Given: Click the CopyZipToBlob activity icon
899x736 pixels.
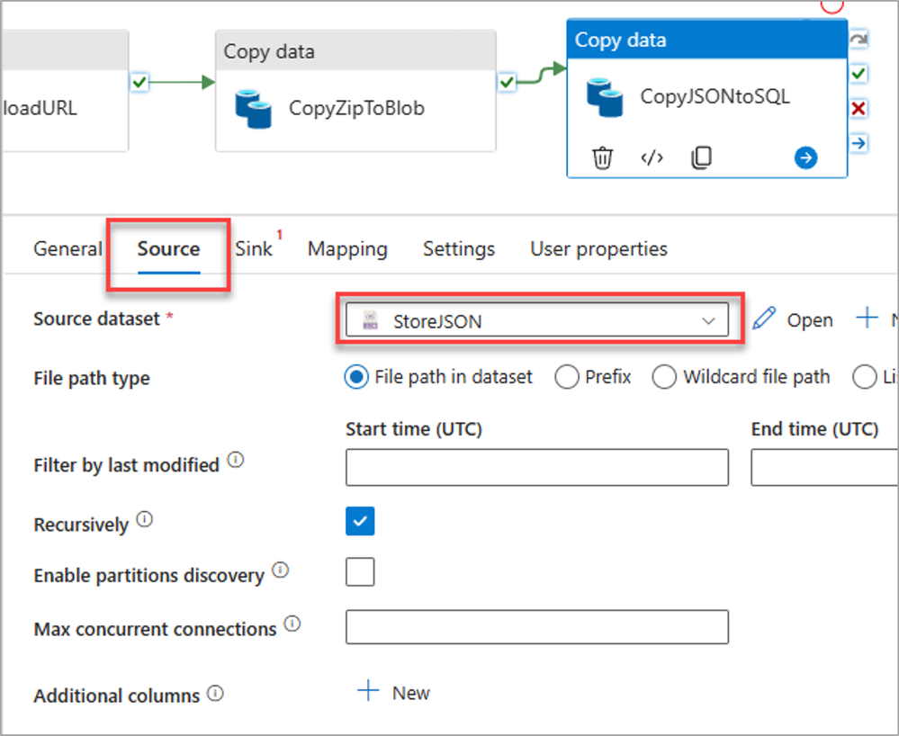Looking at the screenshot, I should (253, 108).
